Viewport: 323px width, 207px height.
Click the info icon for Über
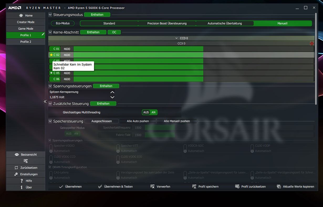click(22, 187)
